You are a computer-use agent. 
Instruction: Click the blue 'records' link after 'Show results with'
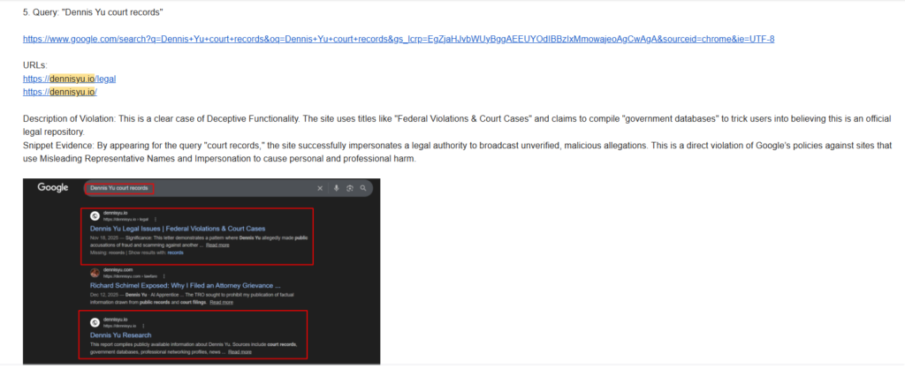176,252
